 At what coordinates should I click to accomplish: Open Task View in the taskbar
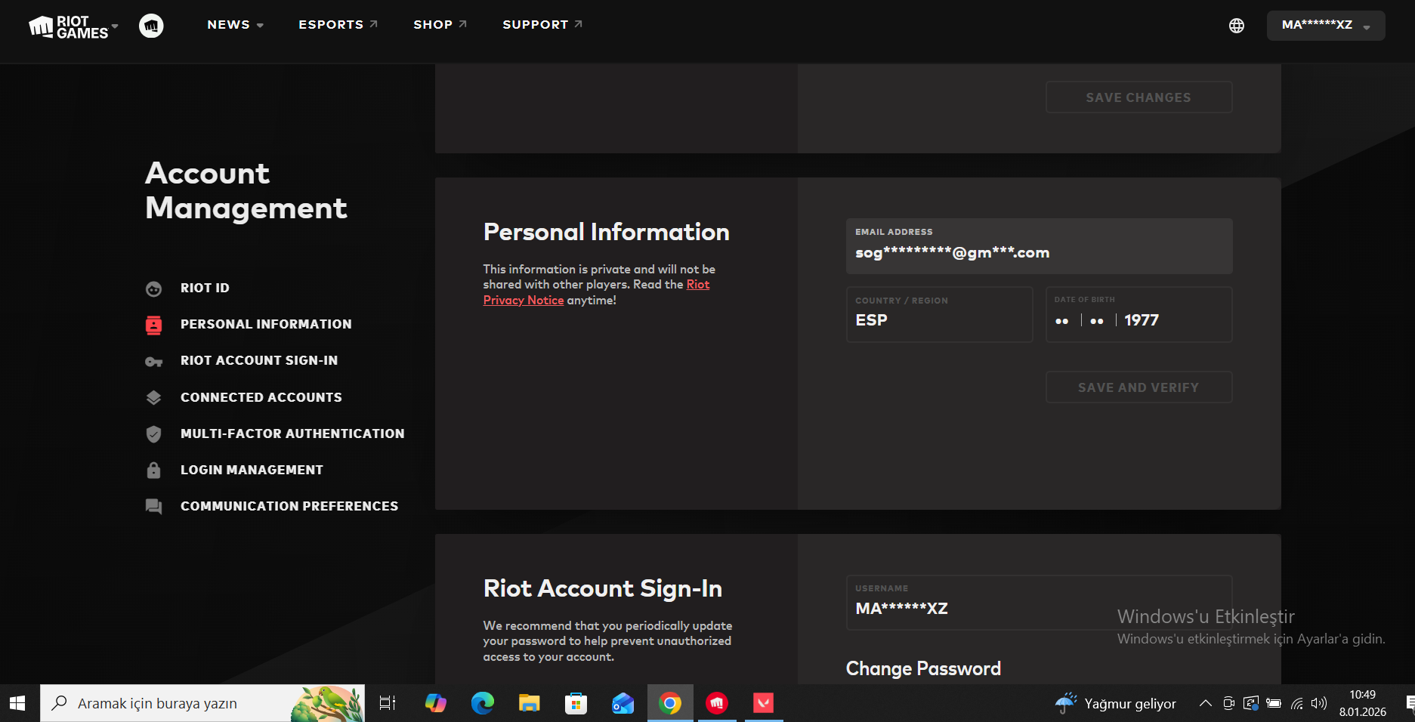pyautogui.click(x=388, y=704)
